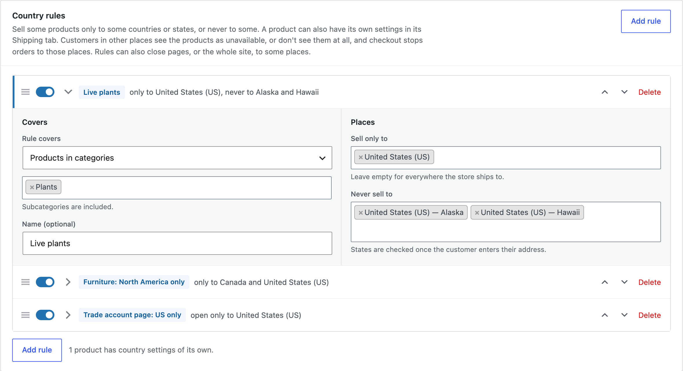Screen dimensions: 683x371
Task: Delete the Trade account page rule
Action: click(649, 315)
